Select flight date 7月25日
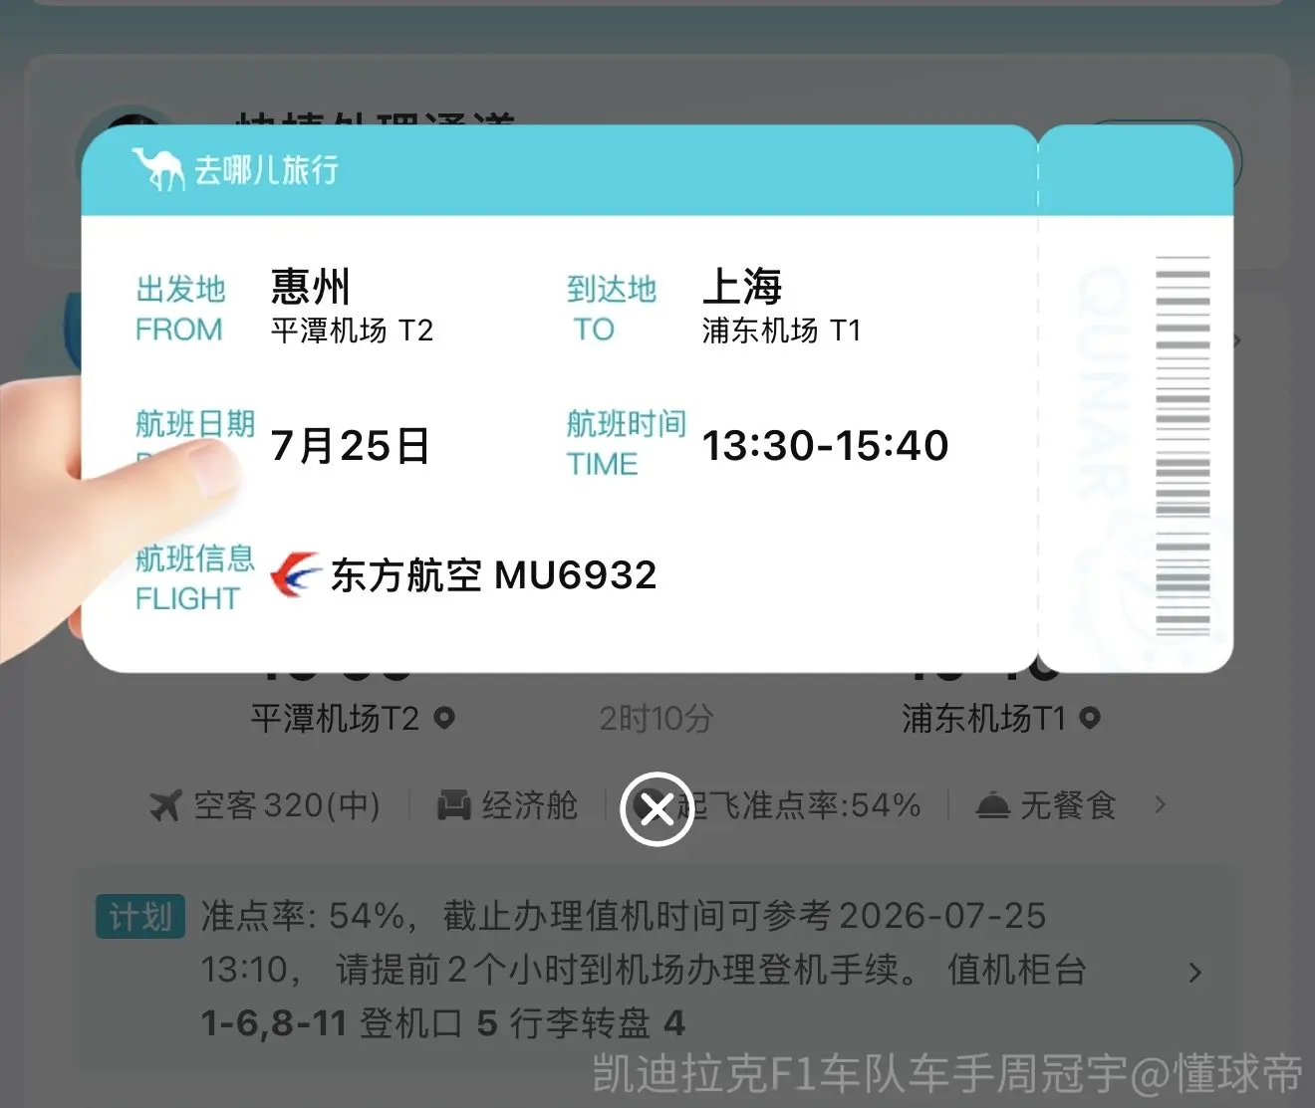 350,445
